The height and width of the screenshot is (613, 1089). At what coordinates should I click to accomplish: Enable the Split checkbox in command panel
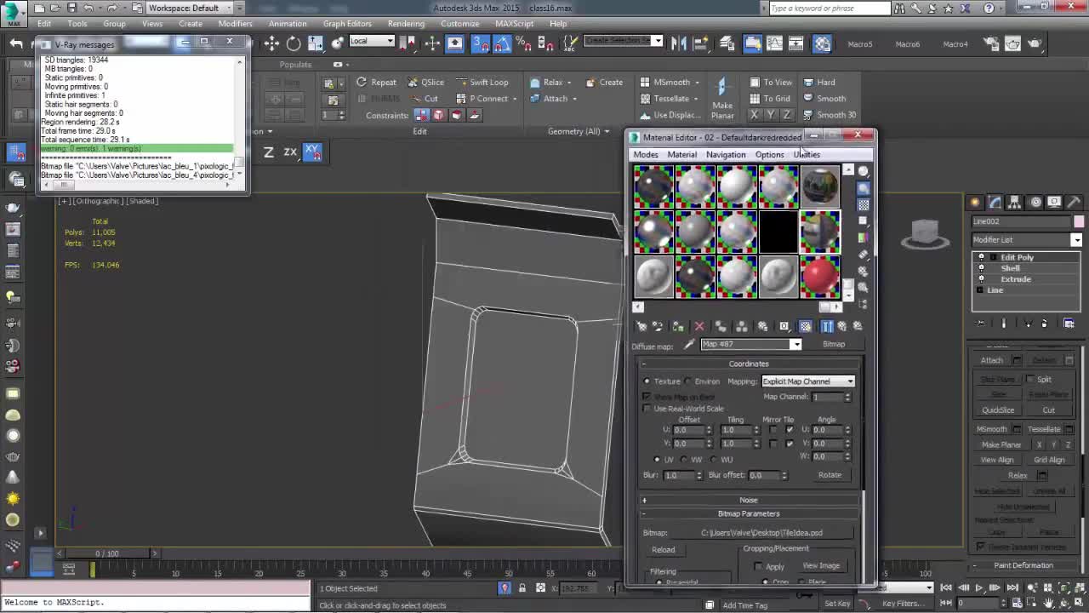(1030, 380)
